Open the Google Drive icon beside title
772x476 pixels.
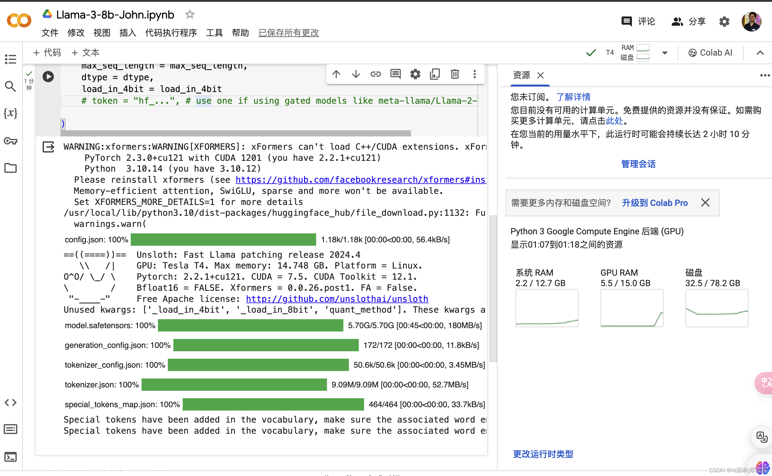pyautogui.click(x=47, y=14)
